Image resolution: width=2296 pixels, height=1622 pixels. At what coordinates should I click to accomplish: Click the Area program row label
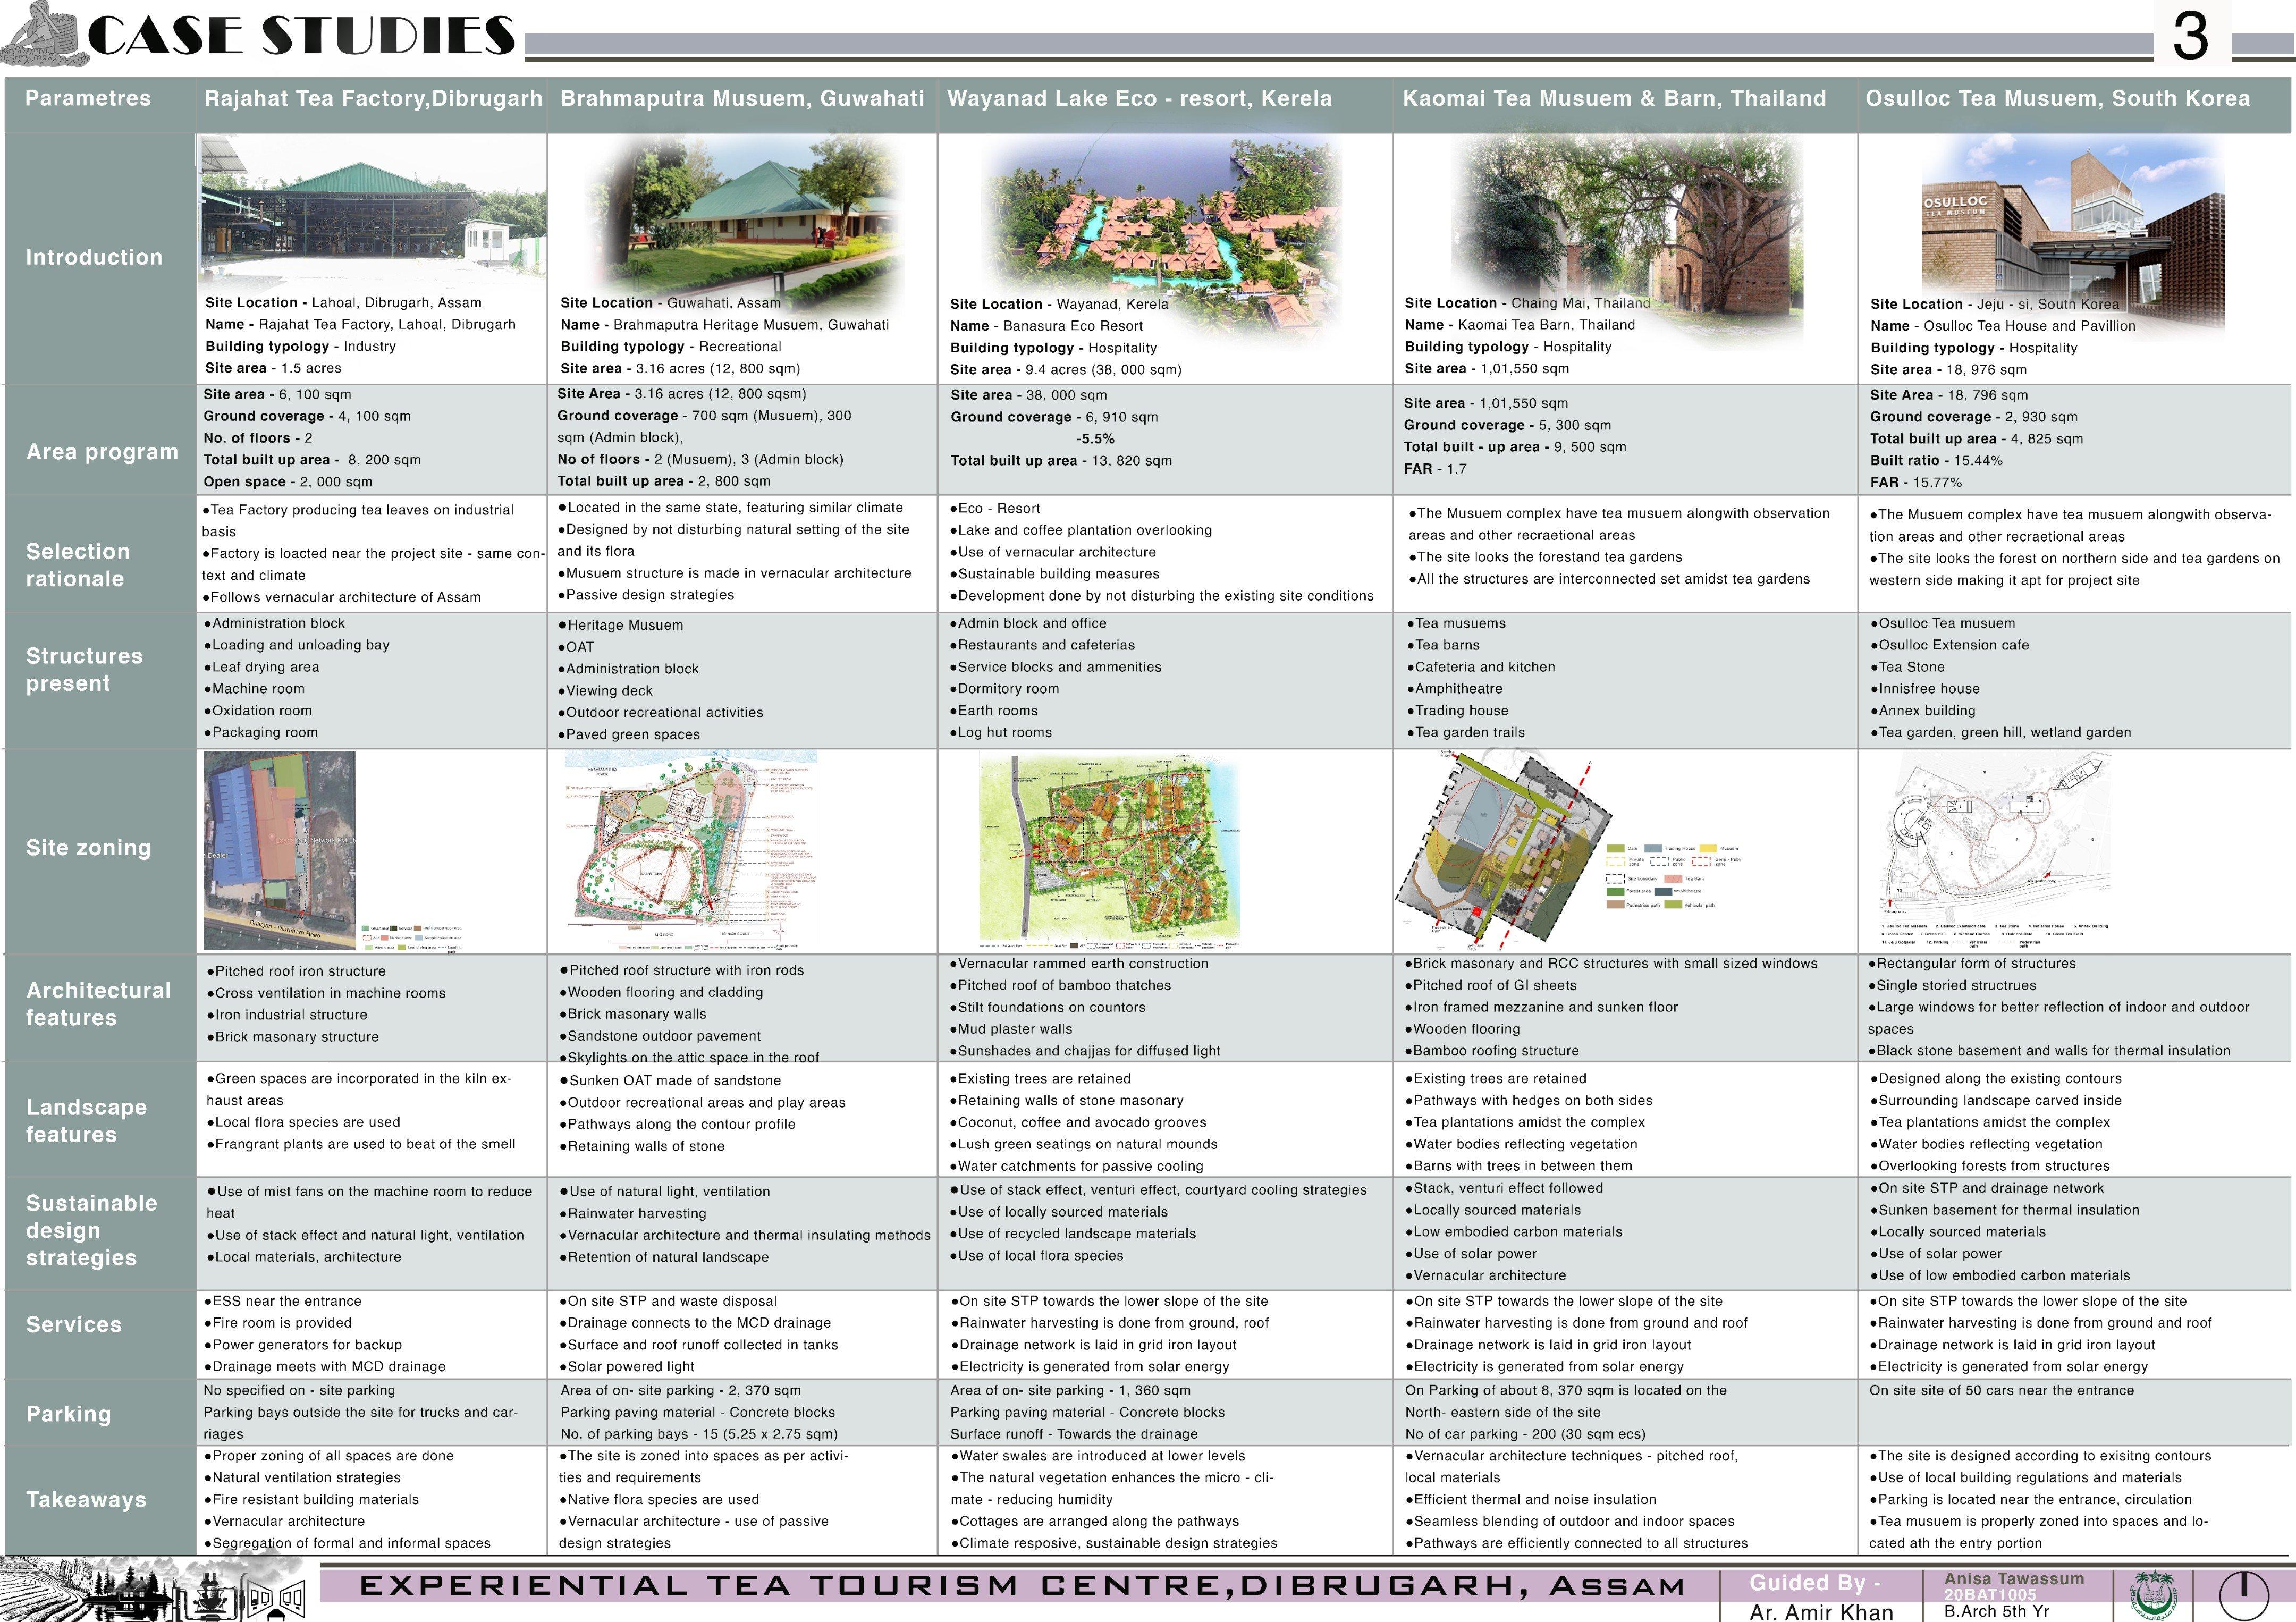tap(102, 452)
